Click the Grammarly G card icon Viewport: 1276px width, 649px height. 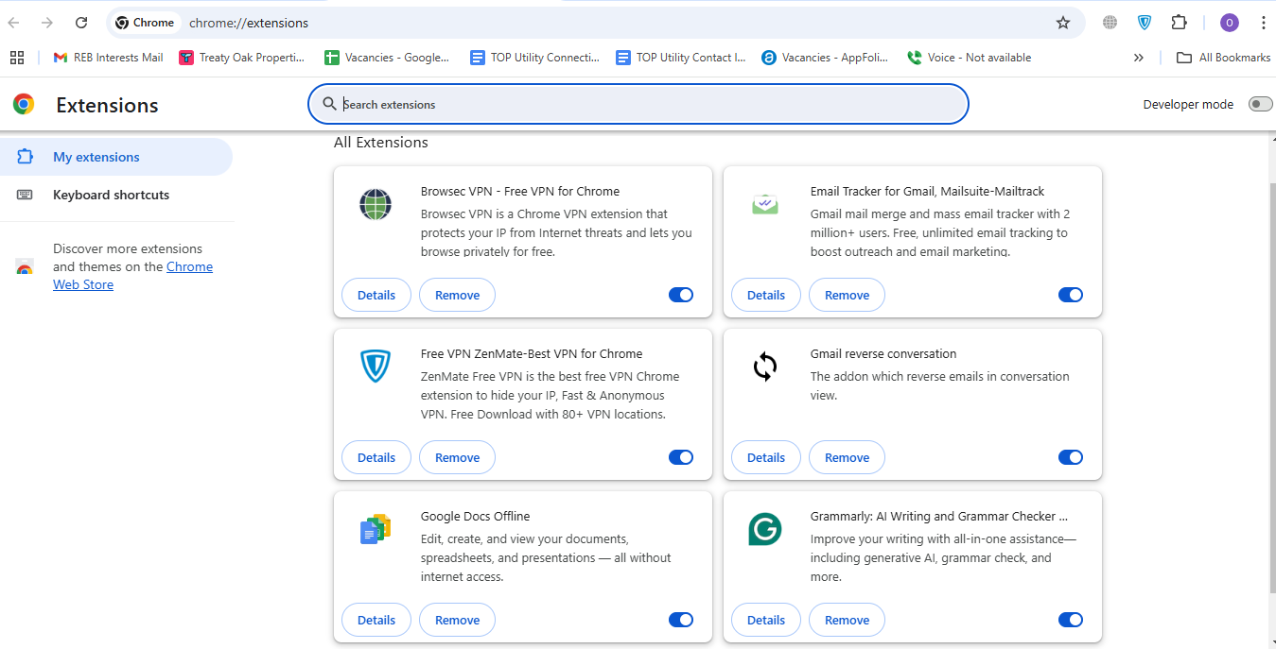point(765,529)
